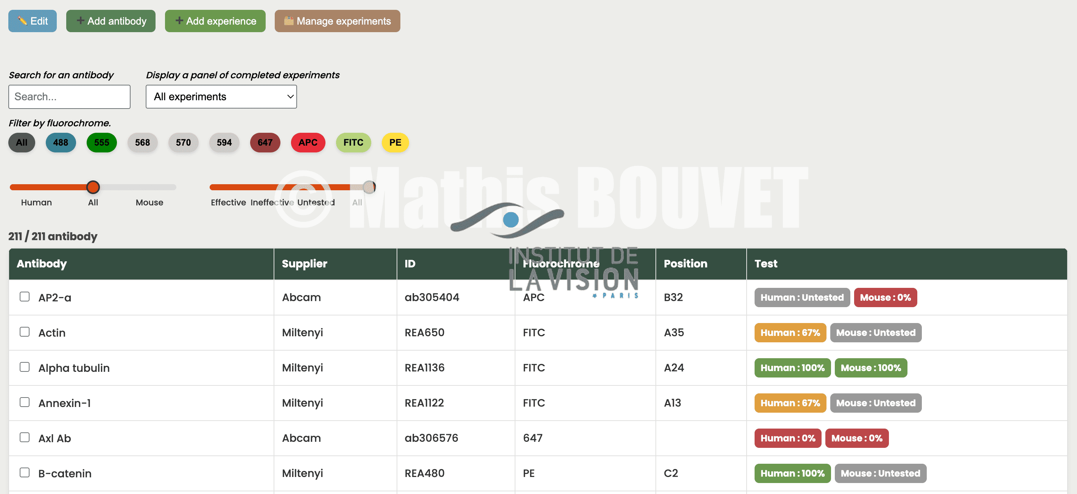Screen dimensions: 1077x494
Task: Type in the antibody Search field
Action: [x=69, y=96]
